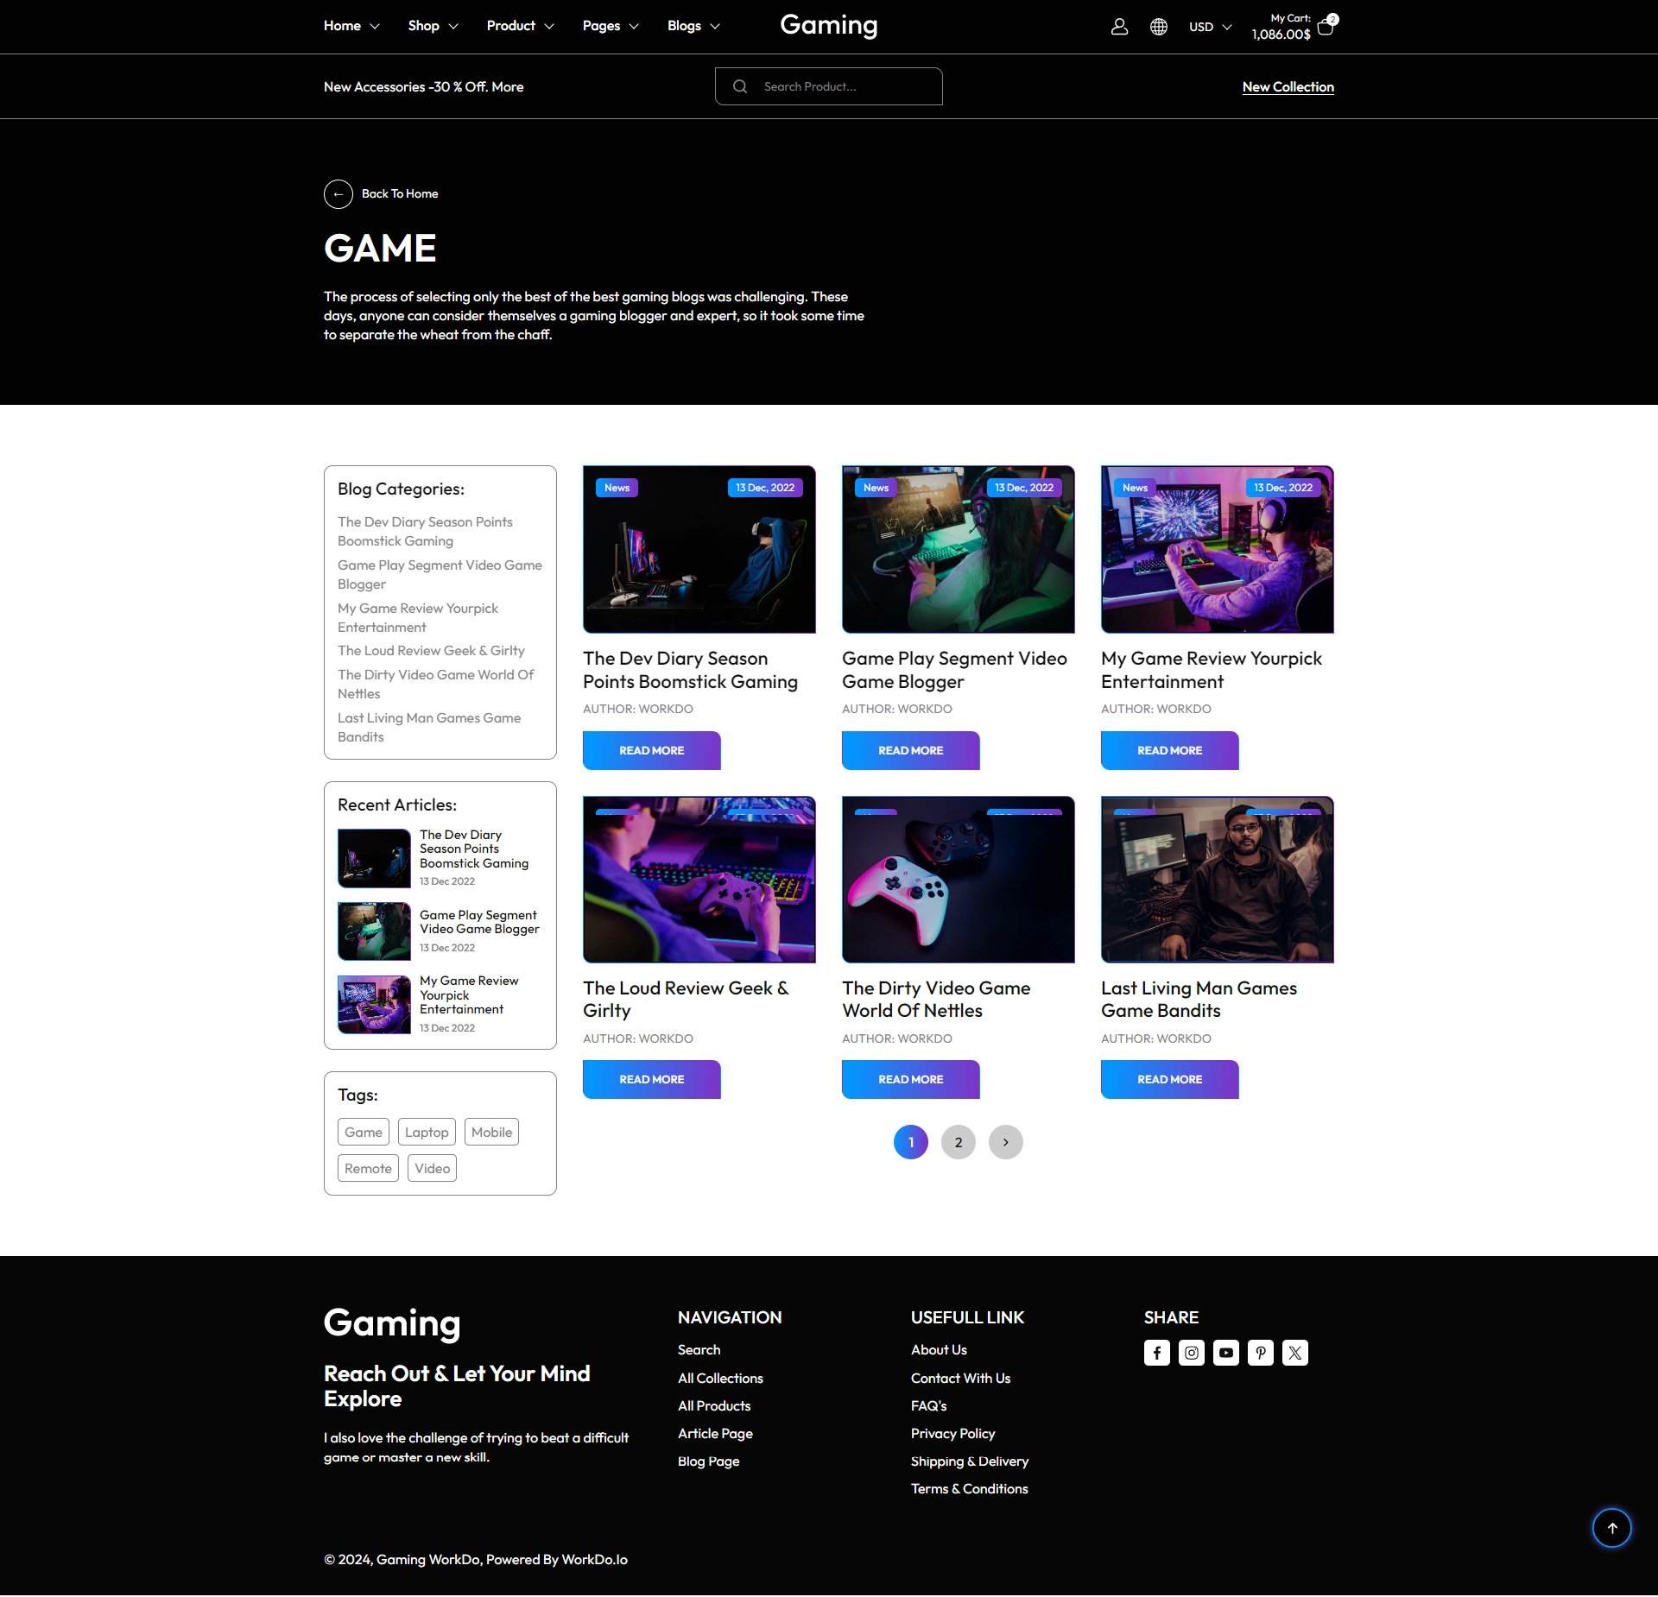This screenshot has height=1597, width=1658.
Task: Read more about Dev Diary Season Points
Action: (x=651, y=750)
